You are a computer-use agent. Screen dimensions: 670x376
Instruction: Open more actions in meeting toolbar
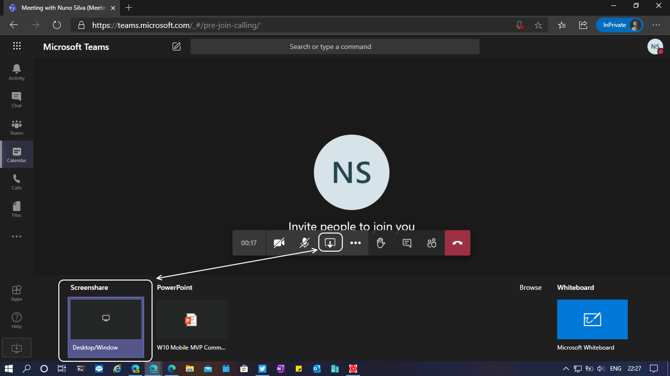356,243
